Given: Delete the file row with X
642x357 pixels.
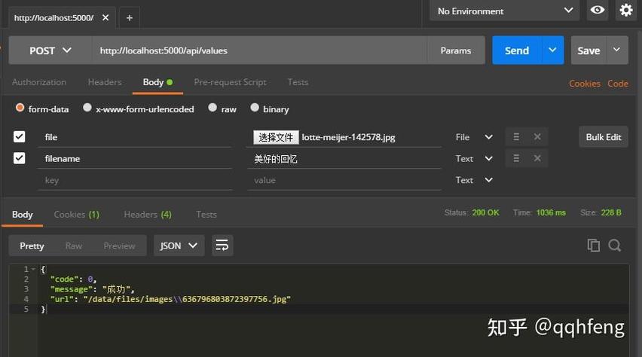Looking at the screenshot, I should click(x=537, y=137).
